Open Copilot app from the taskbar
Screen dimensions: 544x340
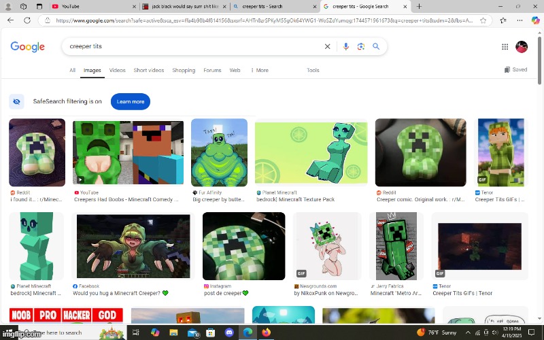click(155, 333)
